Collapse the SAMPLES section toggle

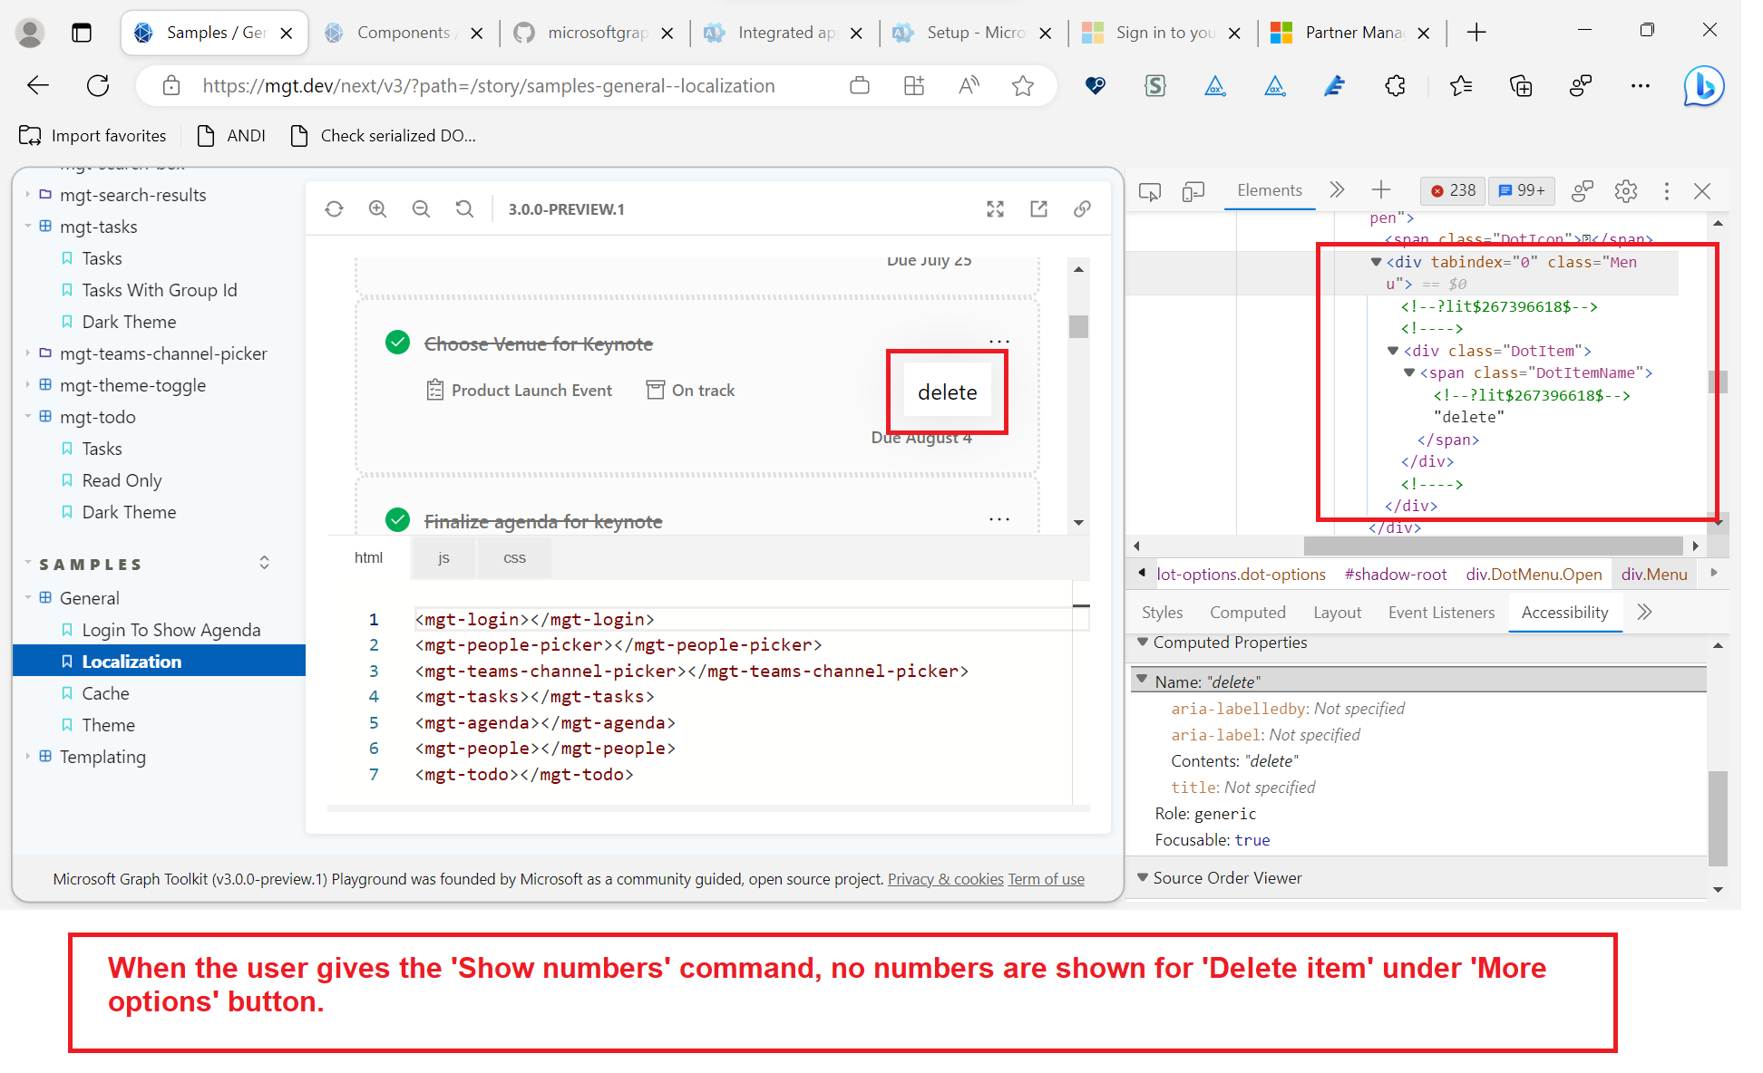[x=264, y=563]
